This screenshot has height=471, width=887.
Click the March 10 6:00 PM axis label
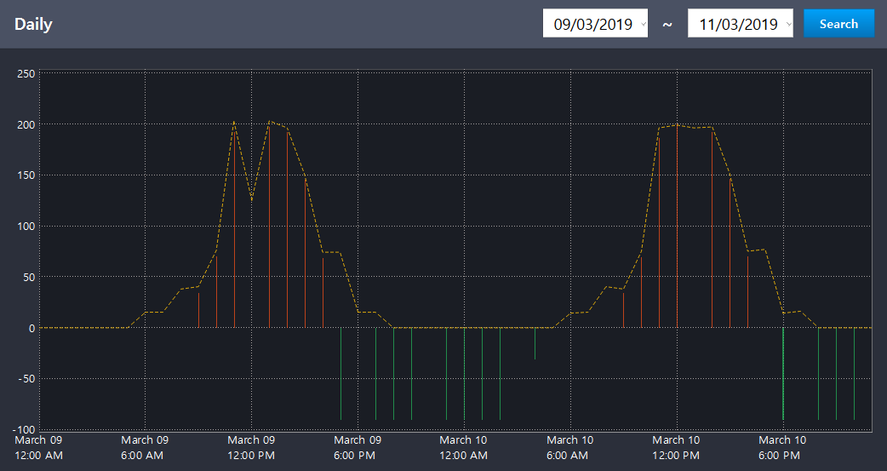[782, 448]
